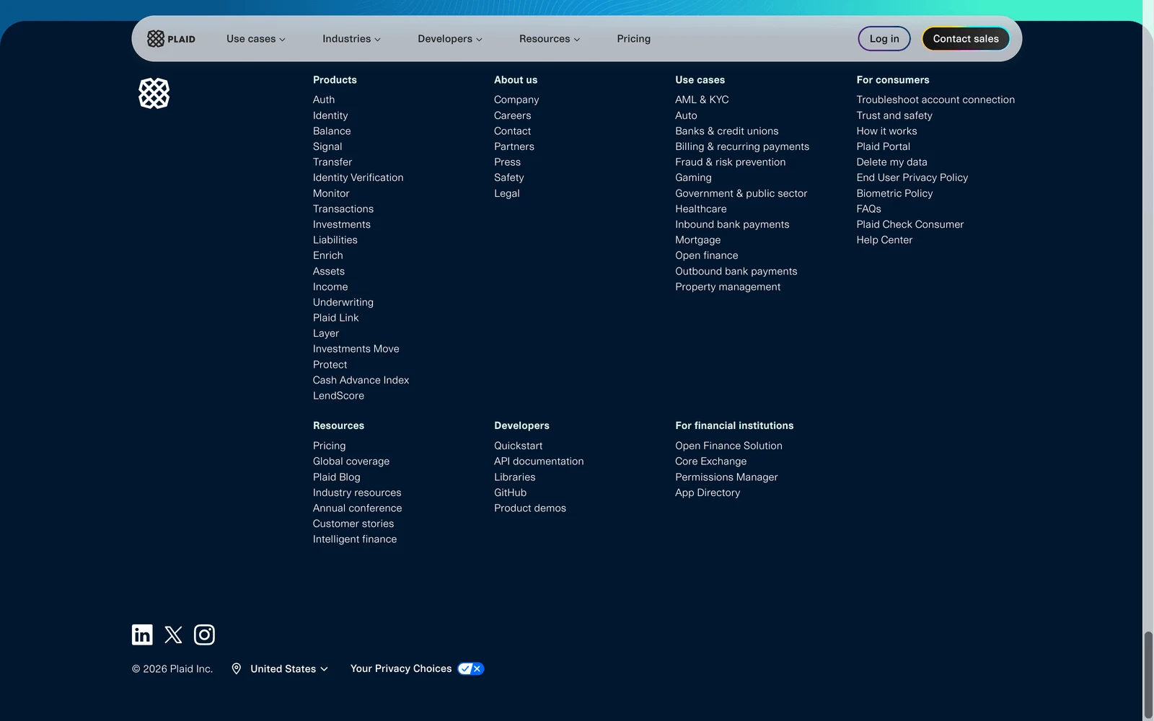The image size is (1154, 721).
Task: Click the large white Plaid footer logo
Action: pos(154,94)
